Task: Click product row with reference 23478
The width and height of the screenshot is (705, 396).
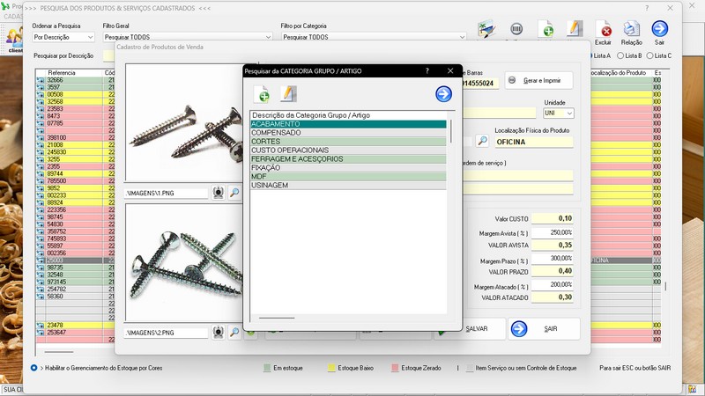Action: (75, 325)
